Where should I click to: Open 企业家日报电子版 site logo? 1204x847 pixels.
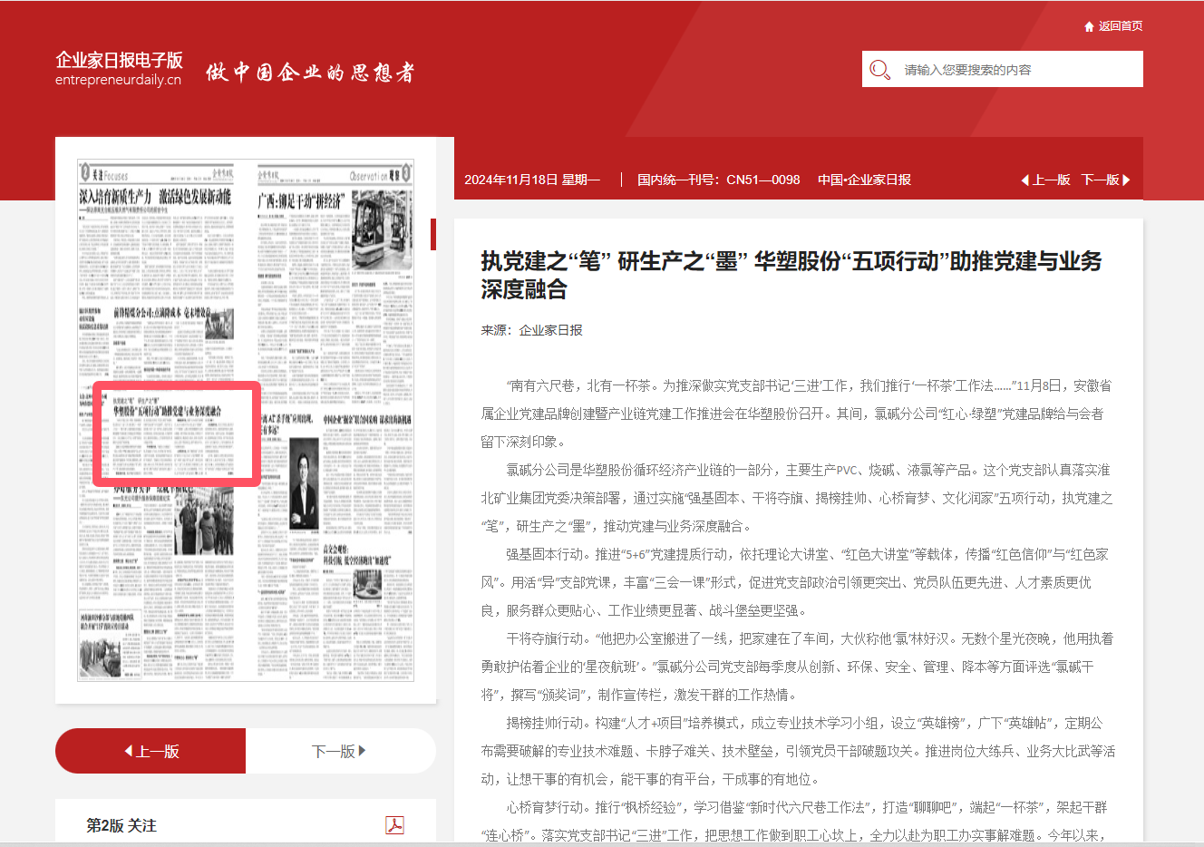click(x=119, y=69)
